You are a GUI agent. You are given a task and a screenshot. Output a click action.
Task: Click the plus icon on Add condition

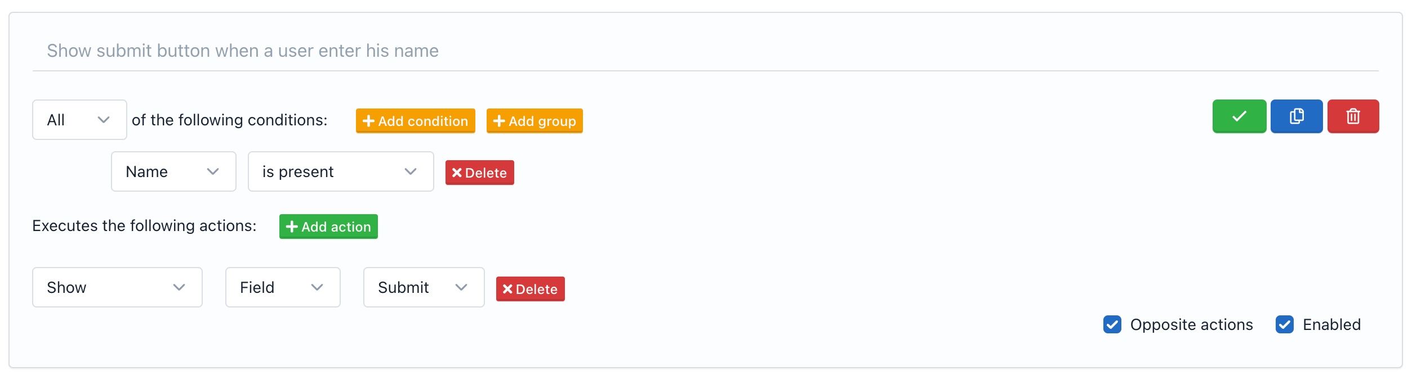click(368, 121)
